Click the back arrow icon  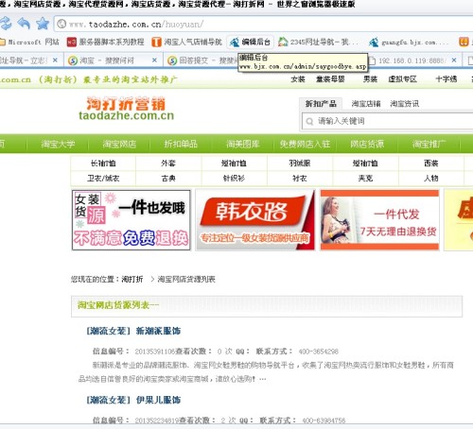tap(24, 24)
